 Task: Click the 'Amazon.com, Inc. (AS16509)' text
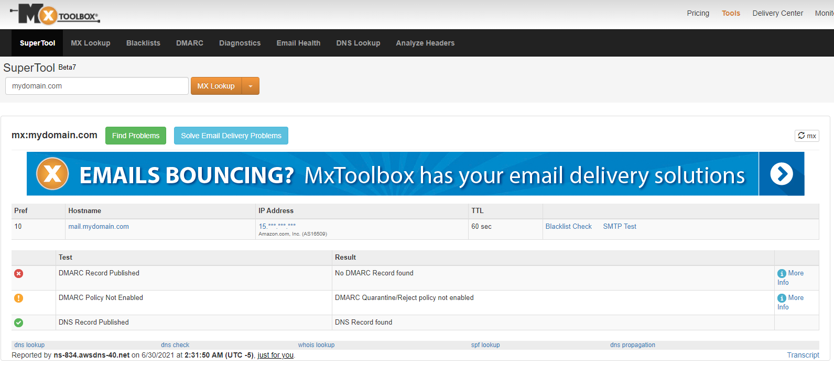click(293, 234)
